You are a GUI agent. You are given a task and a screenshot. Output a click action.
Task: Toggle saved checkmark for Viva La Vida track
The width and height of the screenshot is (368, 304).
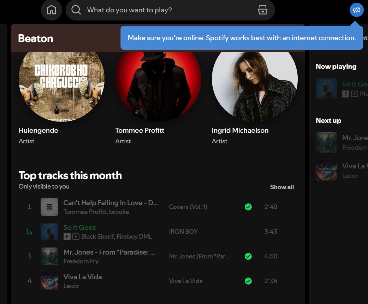(248, 281)
